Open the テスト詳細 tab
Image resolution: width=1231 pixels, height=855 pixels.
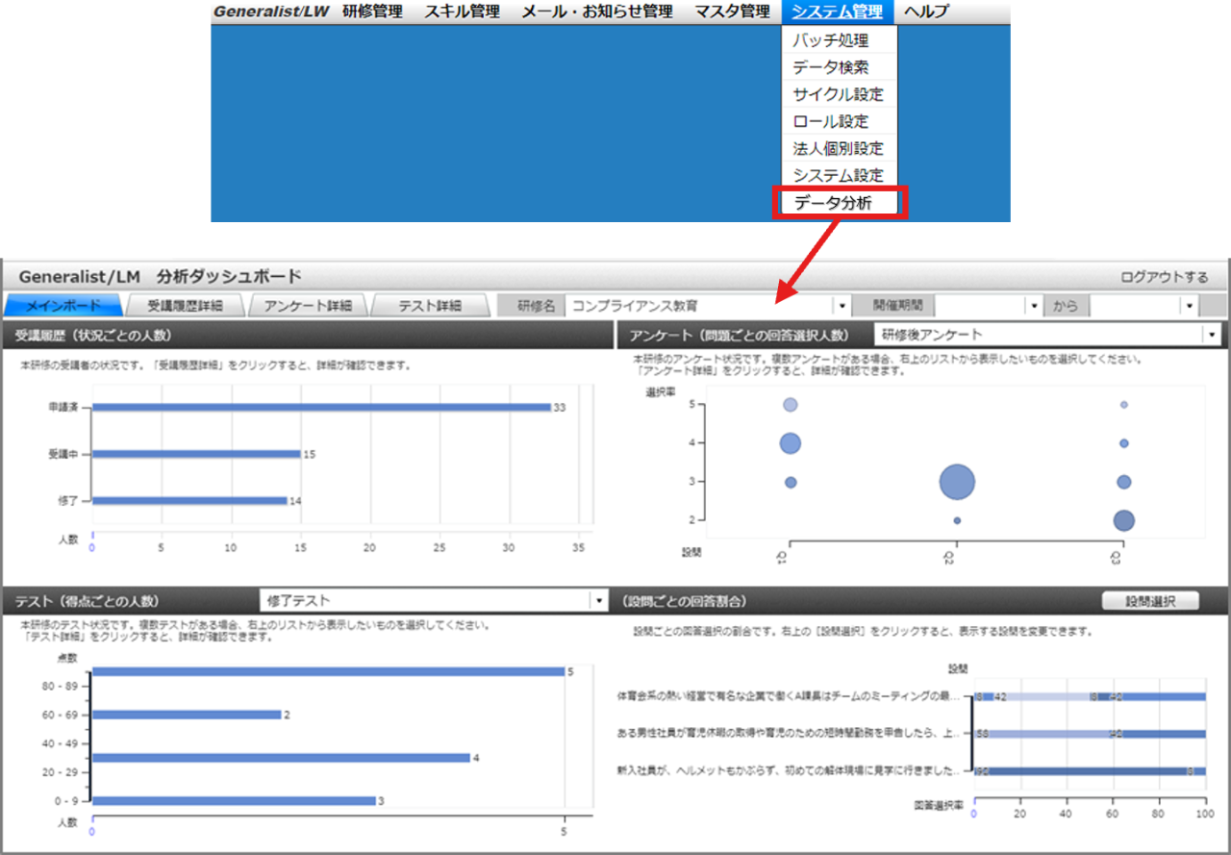[x=430, y=306]
